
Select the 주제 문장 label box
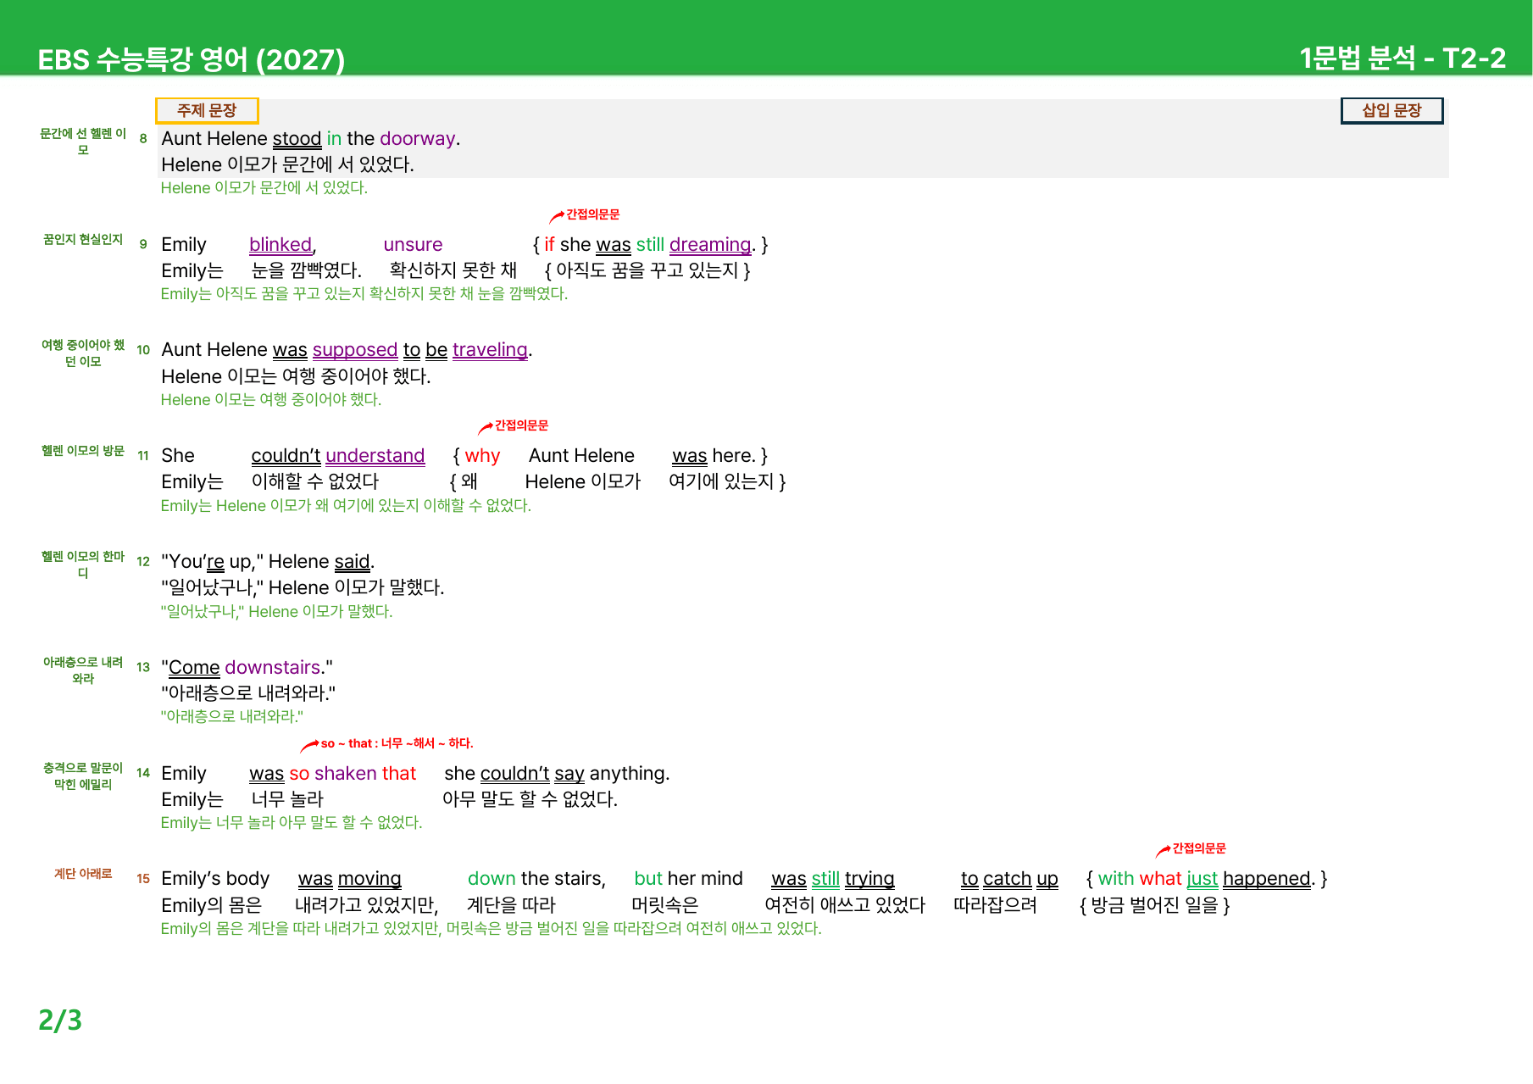click(x=207, y=110)
